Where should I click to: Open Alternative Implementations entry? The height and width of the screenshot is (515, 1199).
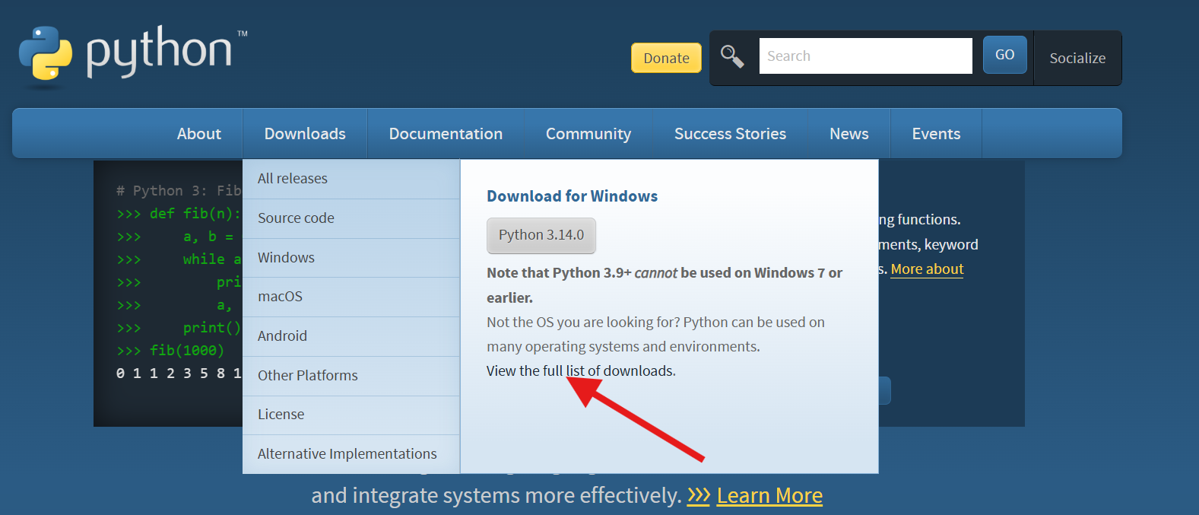[347, 454]
